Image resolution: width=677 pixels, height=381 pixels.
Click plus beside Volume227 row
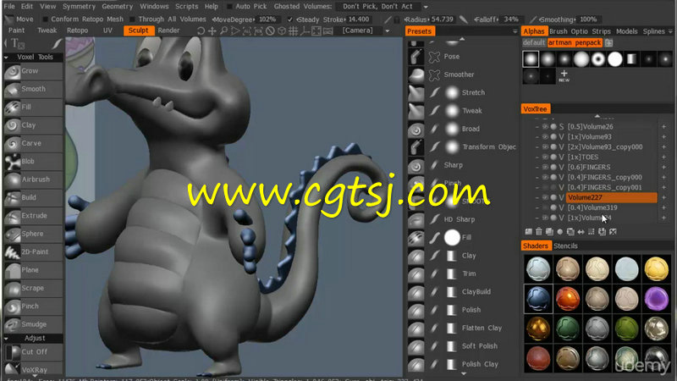tap(663, 197)
